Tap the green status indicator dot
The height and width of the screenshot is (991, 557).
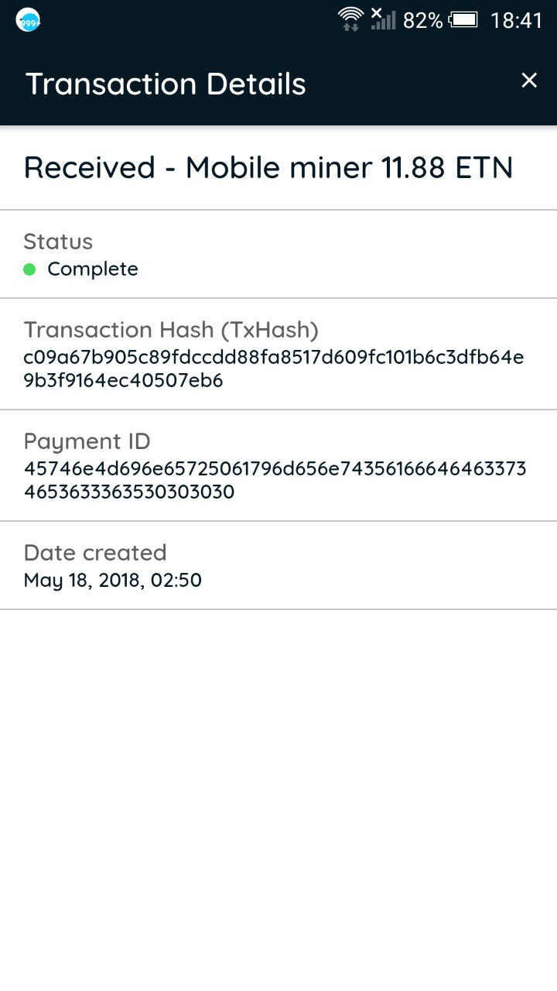pos(29,269)
